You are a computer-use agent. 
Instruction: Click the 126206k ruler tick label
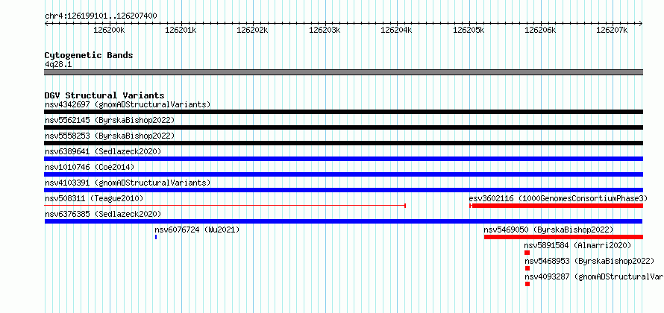point(540,30)
